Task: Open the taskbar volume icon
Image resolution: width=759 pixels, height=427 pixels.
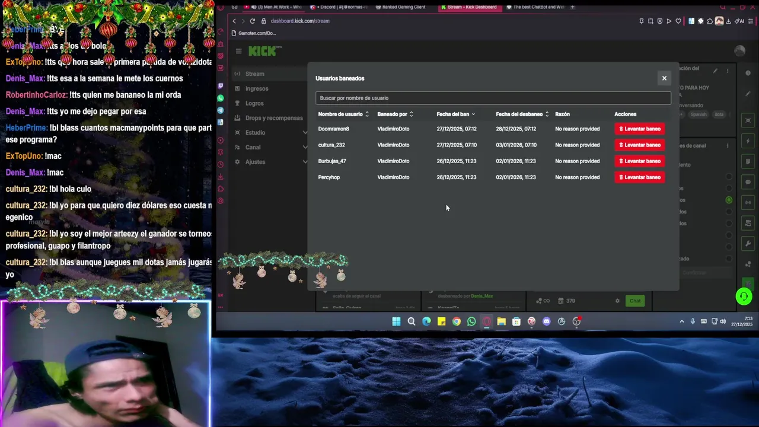Action: [723, 321]
